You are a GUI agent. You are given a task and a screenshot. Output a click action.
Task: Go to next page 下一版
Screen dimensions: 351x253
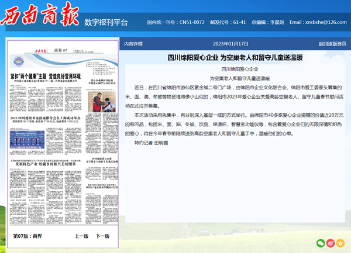(x=102, y=236)
